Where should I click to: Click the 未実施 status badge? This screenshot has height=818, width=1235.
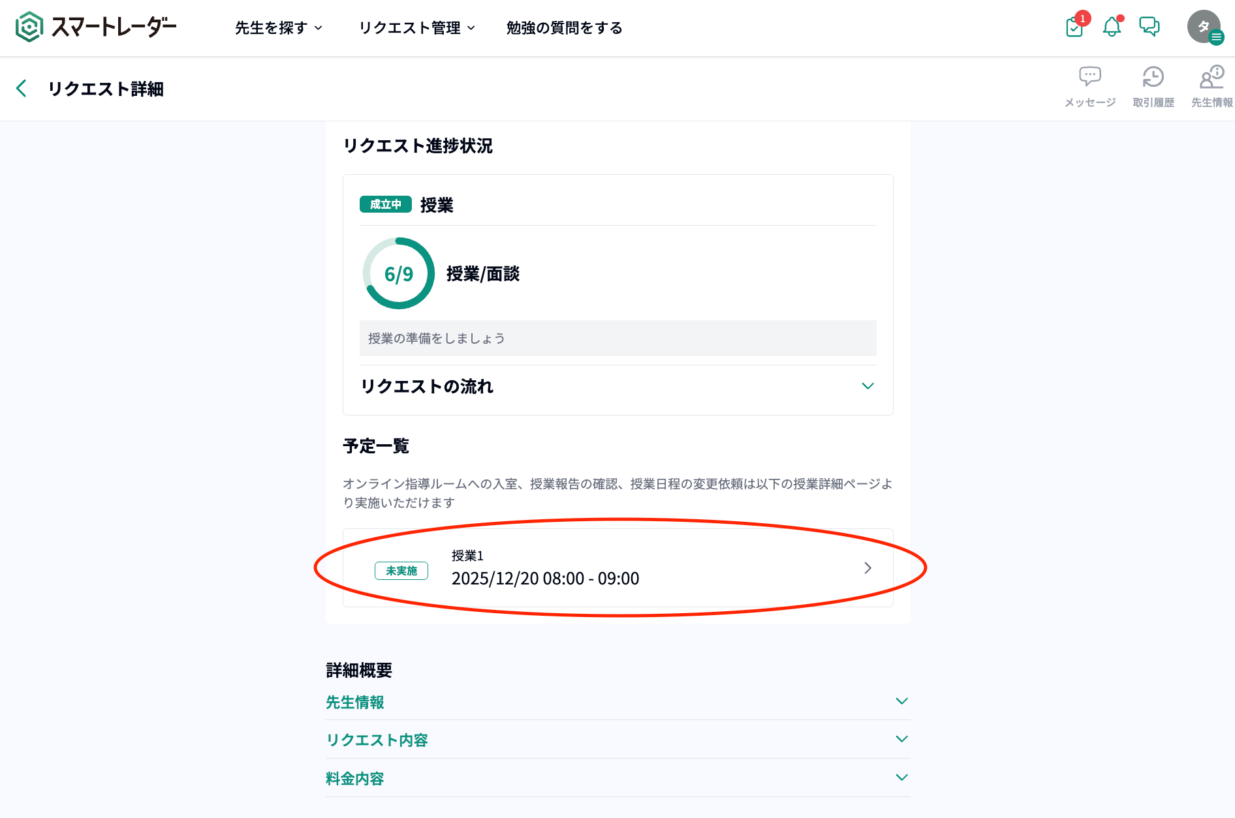coord(401,571)
